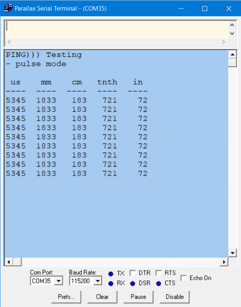Image resolution: width=241 pixels, height=307 pixels.
Task: Disable the serial port connection
Action: pyautogui.click(x=175, y=297)
